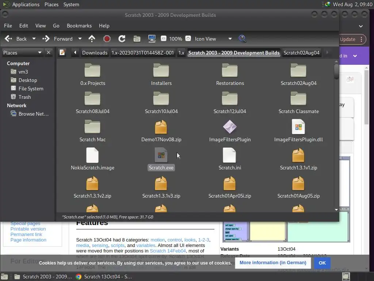Open the Applications menu in top panel
The height and width of the screenshot is (281, 374).
coord(26,4)
